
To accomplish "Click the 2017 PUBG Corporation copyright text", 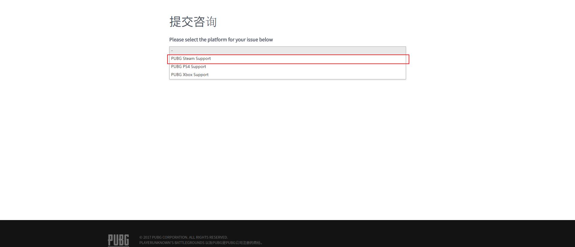I will click(183, 237).
